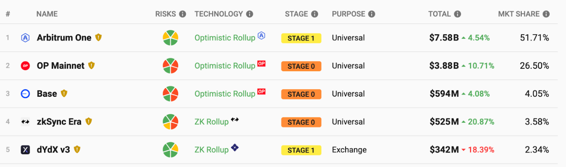Click info icon next to STAGE header

pyautogui.click(x=314, y=14)
